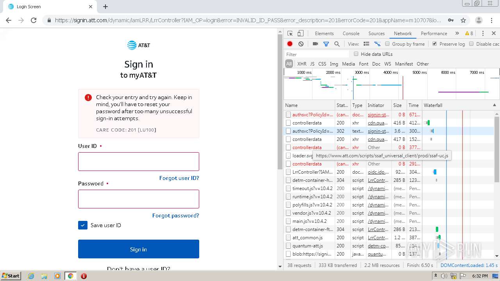Click the capture screenshots camera icon
This screenshot has width=500, height=281.
(x=315, y=44)
